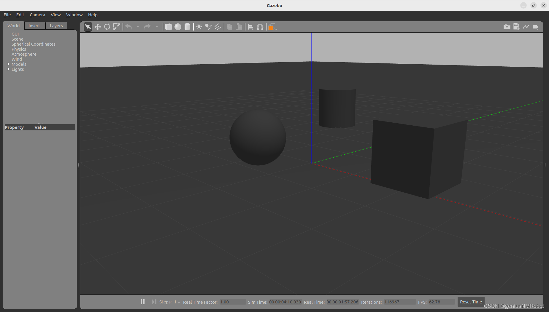Edit the Real Time Factor field
The width and height of the screenshot is (549, 312).
coord(232,302)
